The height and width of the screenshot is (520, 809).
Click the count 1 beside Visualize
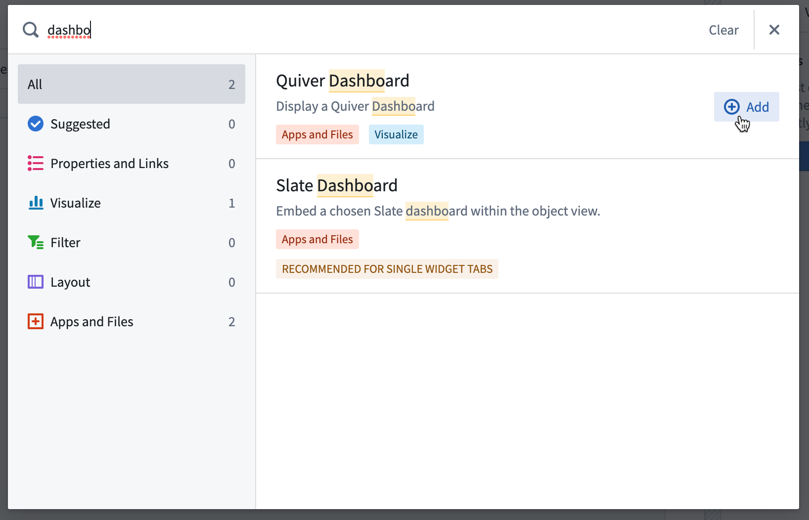(x=231, y=203)
